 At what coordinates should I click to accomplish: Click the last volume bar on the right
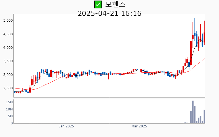pos(204,117)
